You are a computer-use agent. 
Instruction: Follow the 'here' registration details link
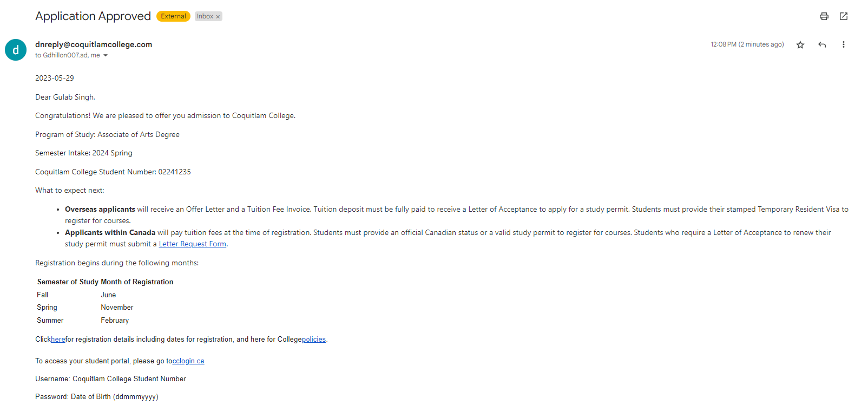tap(58, 340)
